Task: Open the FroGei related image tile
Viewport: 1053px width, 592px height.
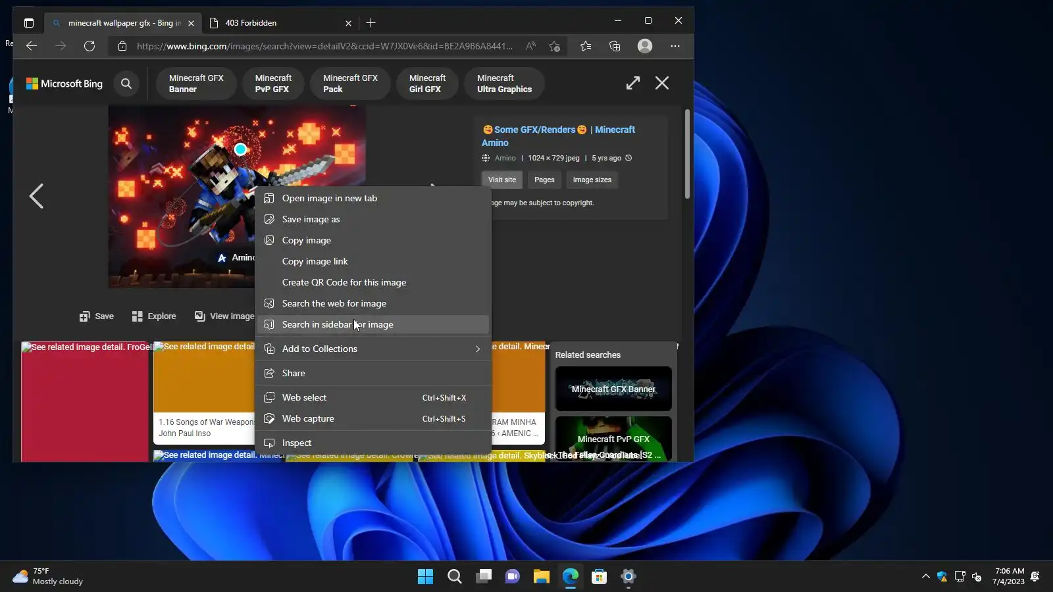Action: tap(85, 401)
